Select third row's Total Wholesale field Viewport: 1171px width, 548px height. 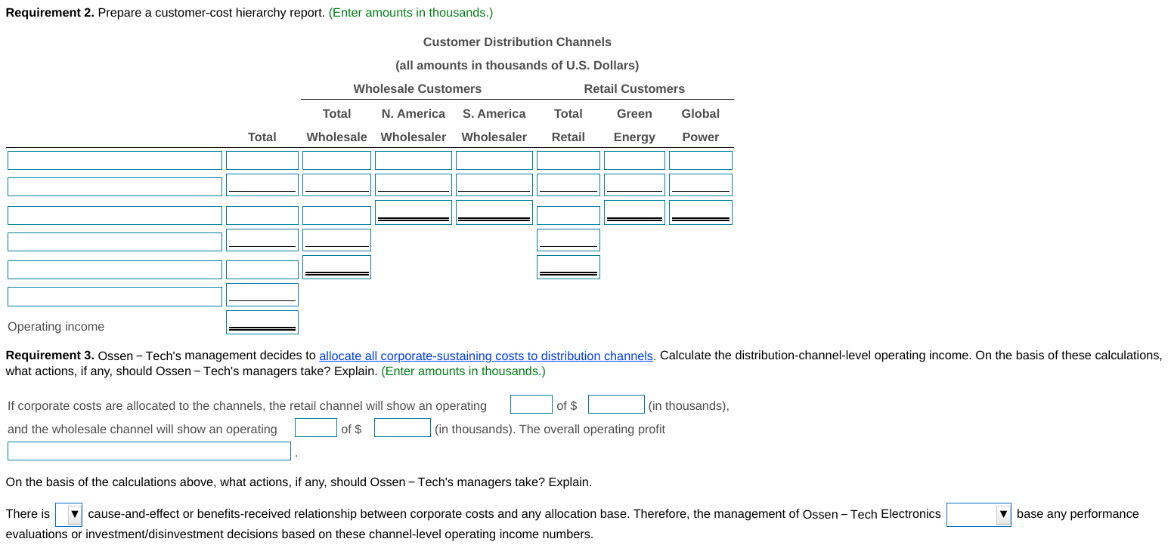pyautogui.click(x=336, y=215)
